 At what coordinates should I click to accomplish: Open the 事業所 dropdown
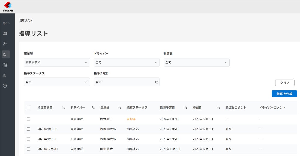57,62
